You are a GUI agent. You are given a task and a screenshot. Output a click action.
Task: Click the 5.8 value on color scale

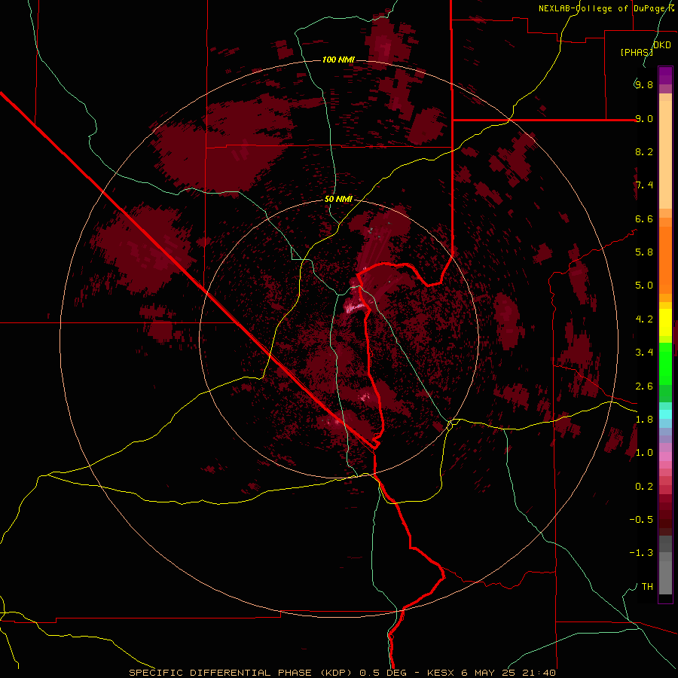point(644,252)
